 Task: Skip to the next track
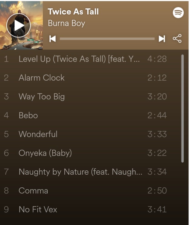point(162,39)
